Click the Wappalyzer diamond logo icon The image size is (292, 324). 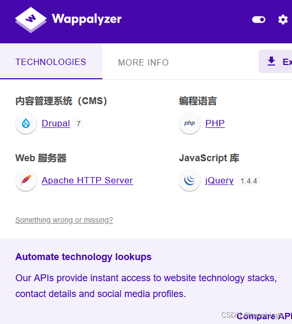(31, 20)
